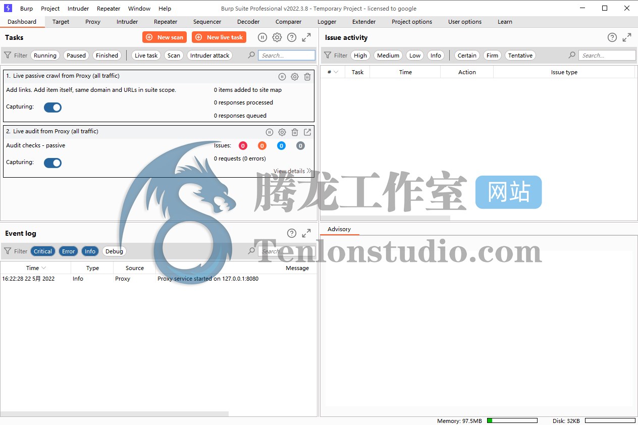Open the Intruder menu in menu bar
The image size is (638, 425).
pyautogui.click(x=78, y=9)
